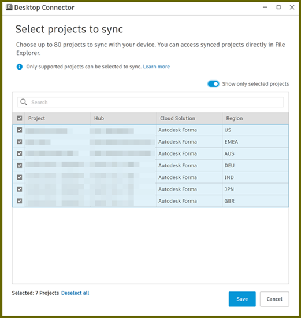Uncheck the project in the AUS region row

point(20,153)
